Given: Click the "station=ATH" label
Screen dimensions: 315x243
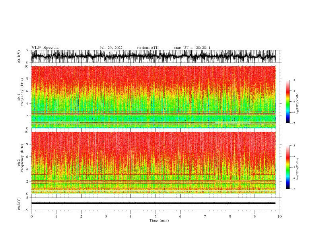Looking at the screenshot, I should coord(148,48).
